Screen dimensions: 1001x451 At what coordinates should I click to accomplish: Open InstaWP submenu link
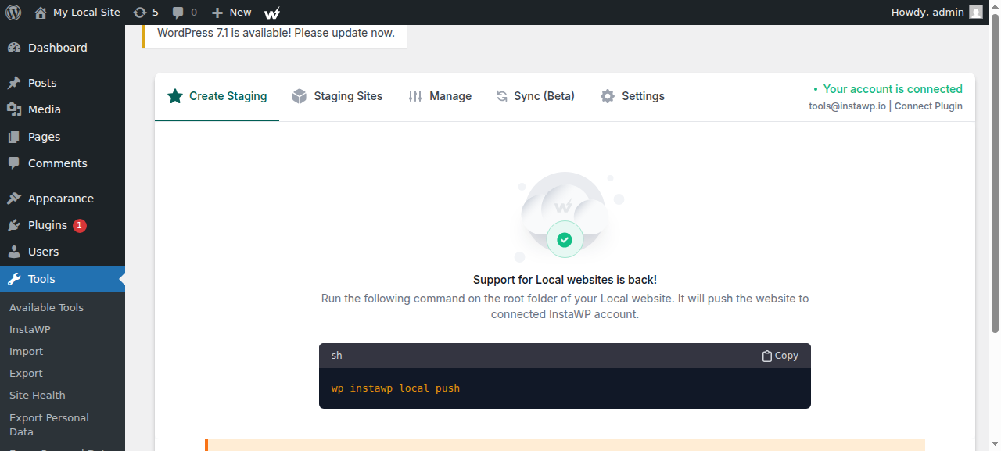[x=30, y=329]
